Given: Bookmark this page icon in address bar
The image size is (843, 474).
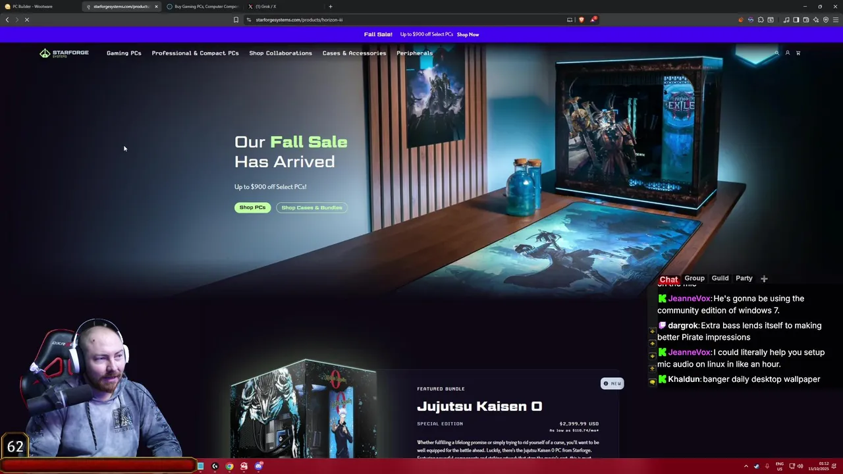Looking at the screenshot, I should tap(236, 20).
